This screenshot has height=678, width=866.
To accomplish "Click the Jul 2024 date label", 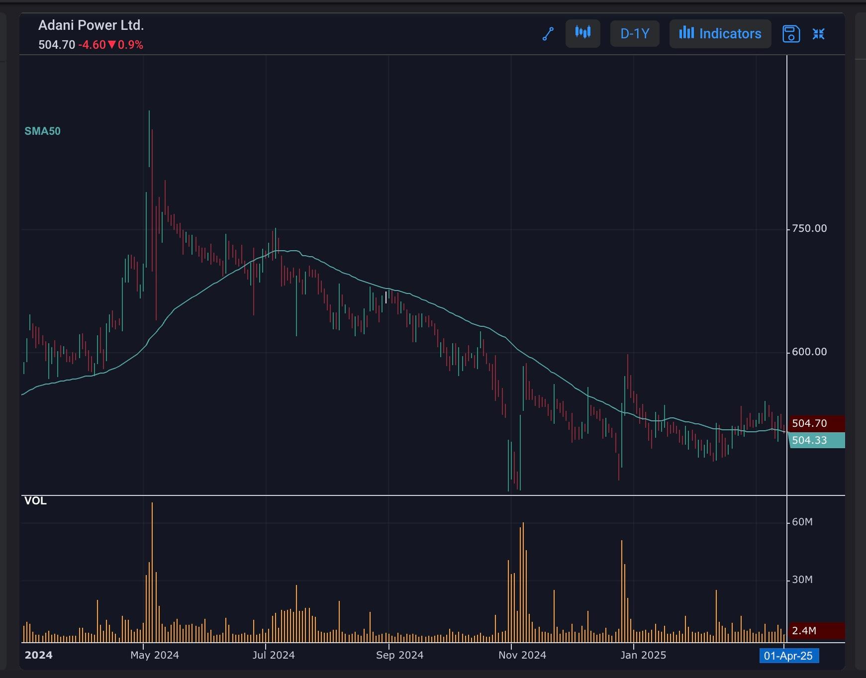I will tap(274, 655).
